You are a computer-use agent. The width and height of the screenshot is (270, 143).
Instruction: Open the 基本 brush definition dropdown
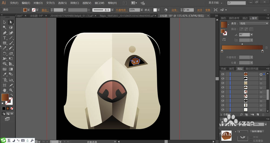coord(112,10)
